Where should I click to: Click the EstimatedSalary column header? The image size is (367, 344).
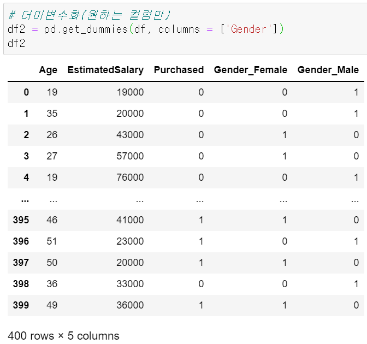[x=105, y=70]
